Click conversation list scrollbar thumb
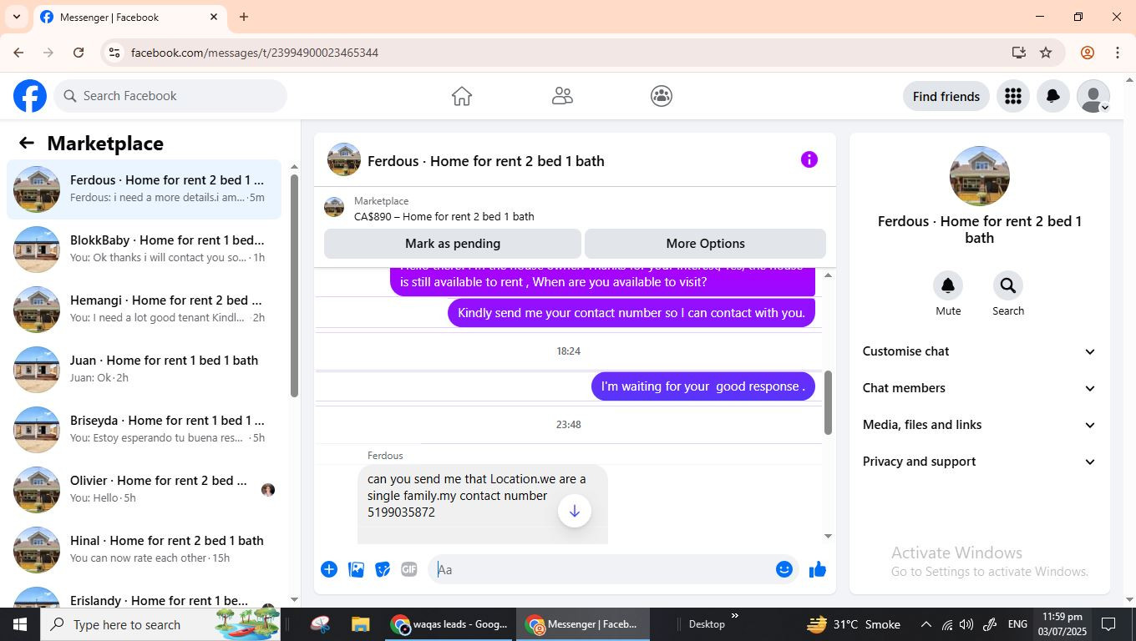Viewport: 1136px width, 641px height. pyautogui.click(x=294, y=285)
